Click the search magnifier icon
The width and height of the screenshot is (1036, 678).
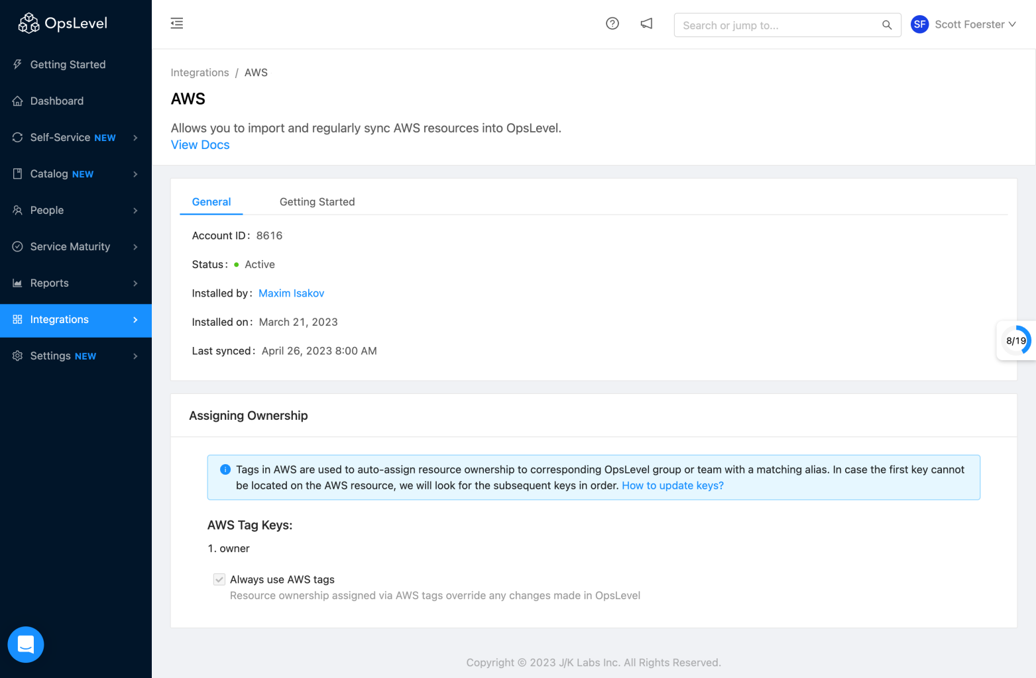pyautogui.click(x=887, y=25)
